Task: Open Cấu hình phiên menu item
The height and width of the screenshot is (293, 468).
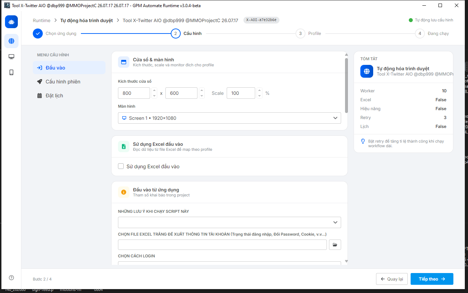Action: (x=69, y=82)
